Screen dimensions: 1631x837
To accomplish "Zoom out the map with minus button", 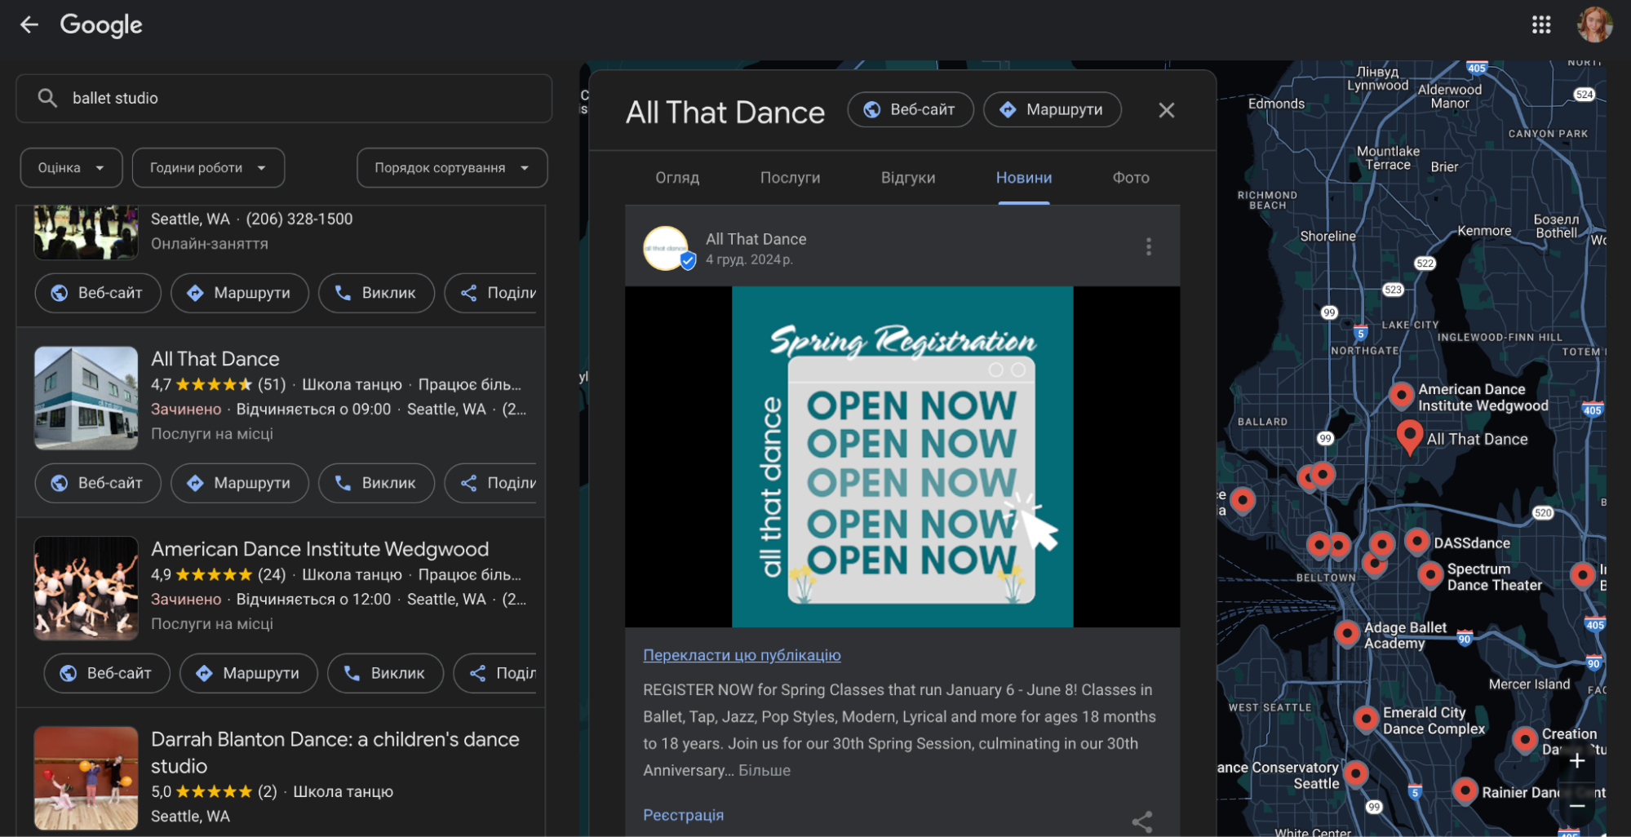I will point(1577,805).
